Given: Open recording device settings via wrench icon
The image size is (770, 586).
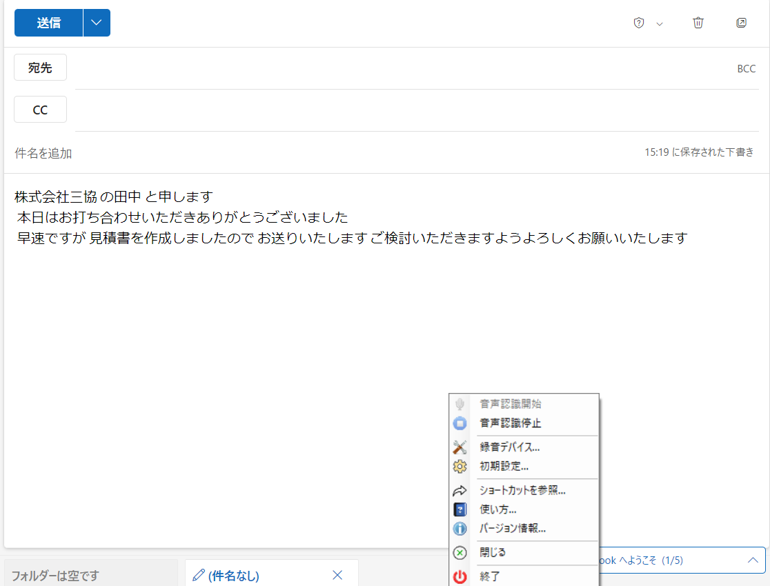Looking at the screenshot, I should [x=460, y=447].
